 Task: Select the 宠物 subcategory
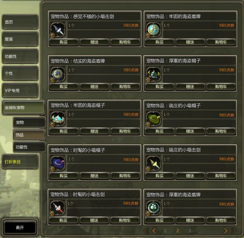[29, 122]
